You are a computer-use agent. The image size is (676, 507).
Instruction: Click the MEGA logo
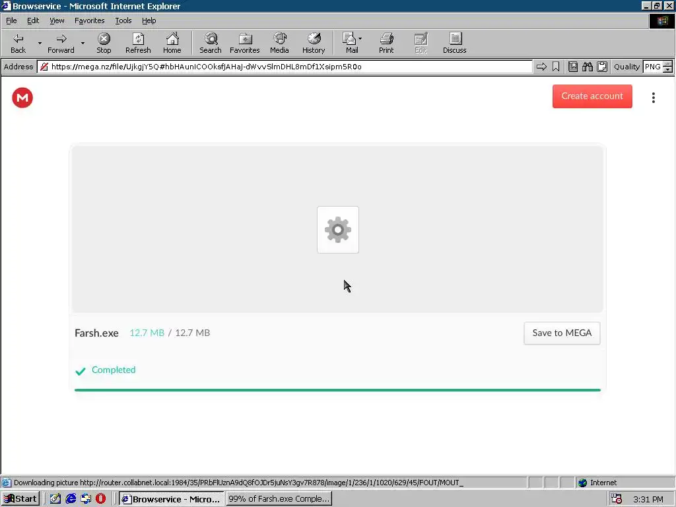click(22, 98)
